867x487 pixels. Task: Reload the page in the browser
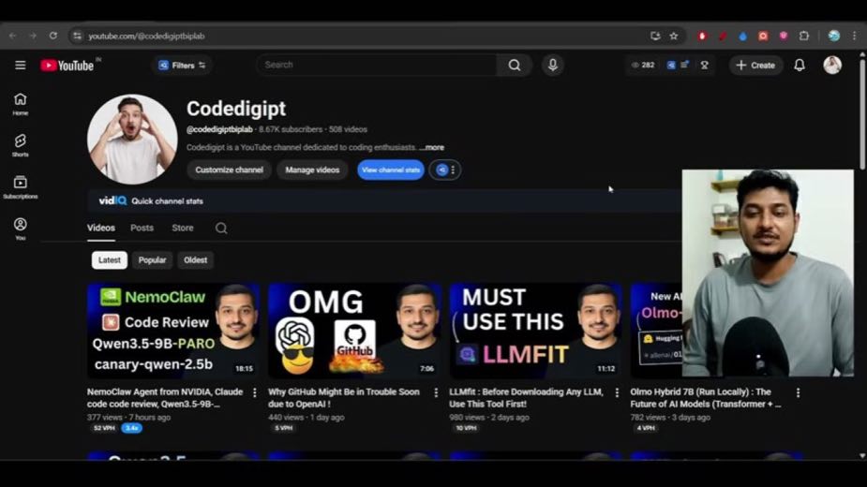point(53,36)
